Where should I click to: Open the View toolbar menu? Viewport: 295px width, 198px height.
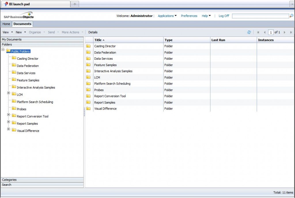pyautogui.click(x=8, y=32)
